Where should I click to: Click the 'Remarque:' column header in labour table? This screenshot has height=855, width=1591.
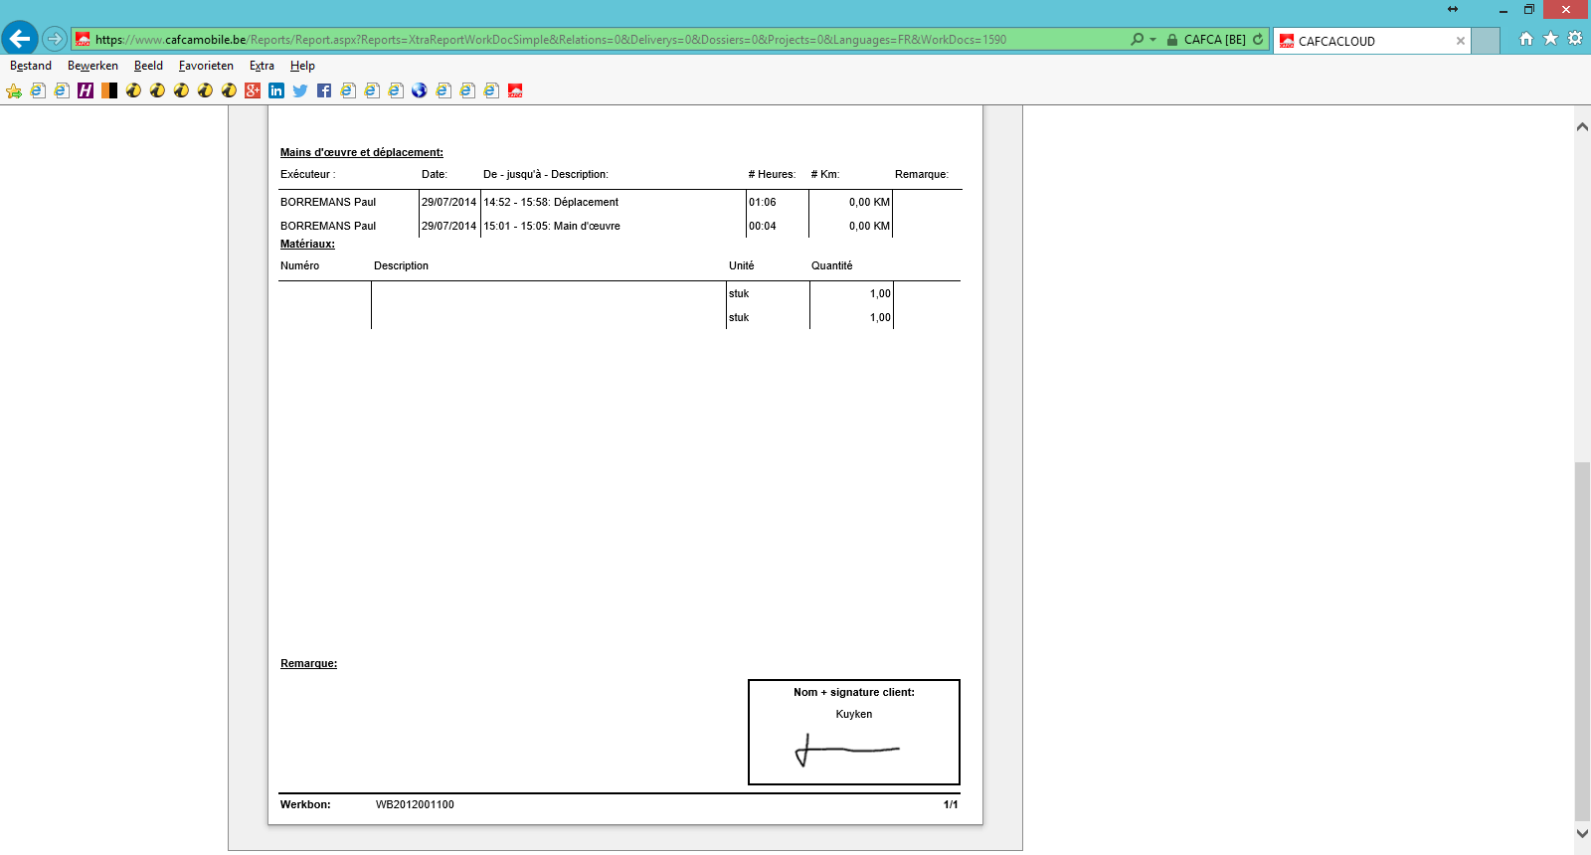tap(922, 174)
